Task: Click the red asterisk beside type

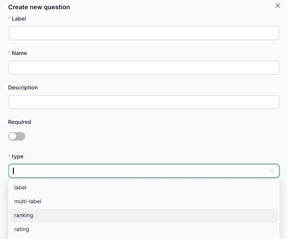Action: (10, 157)
